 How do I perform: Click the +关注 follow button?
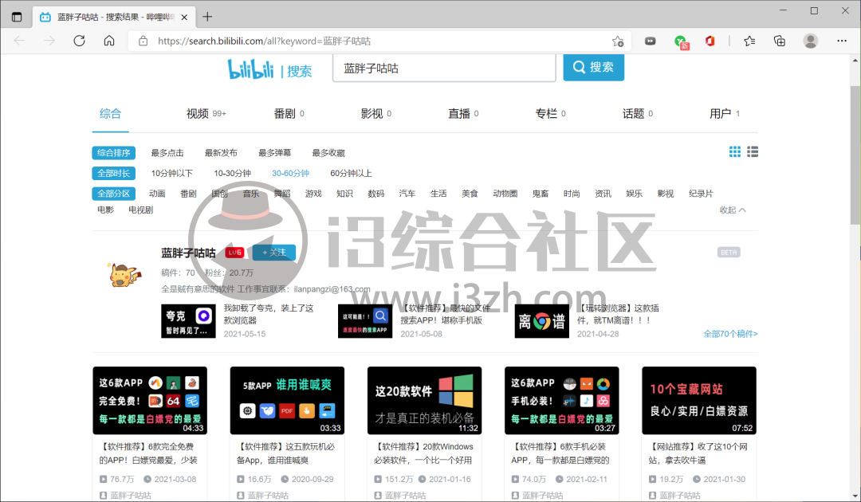(x=274, y=253)
